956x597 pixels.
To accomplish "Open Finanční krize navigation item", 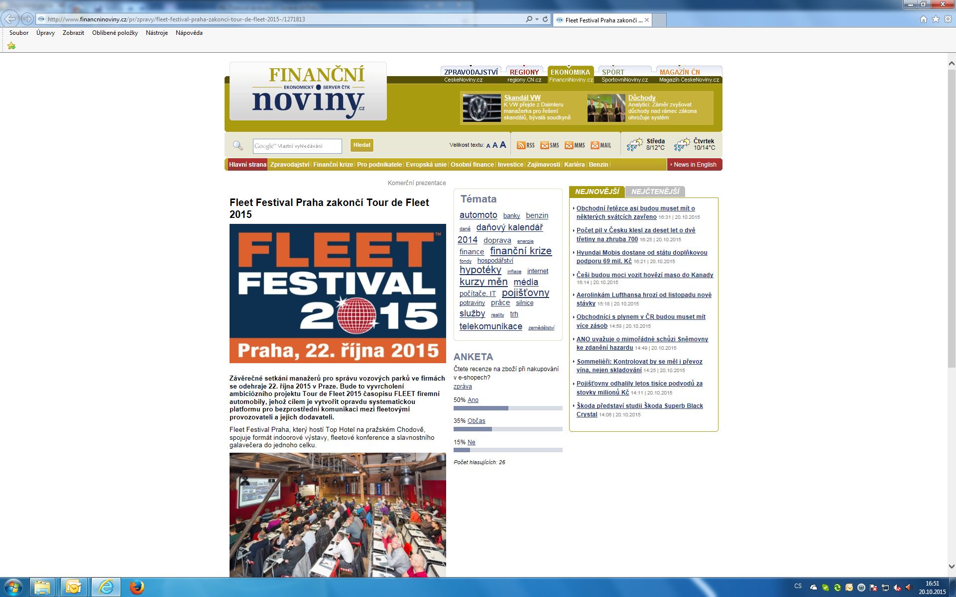I will 333,165.
